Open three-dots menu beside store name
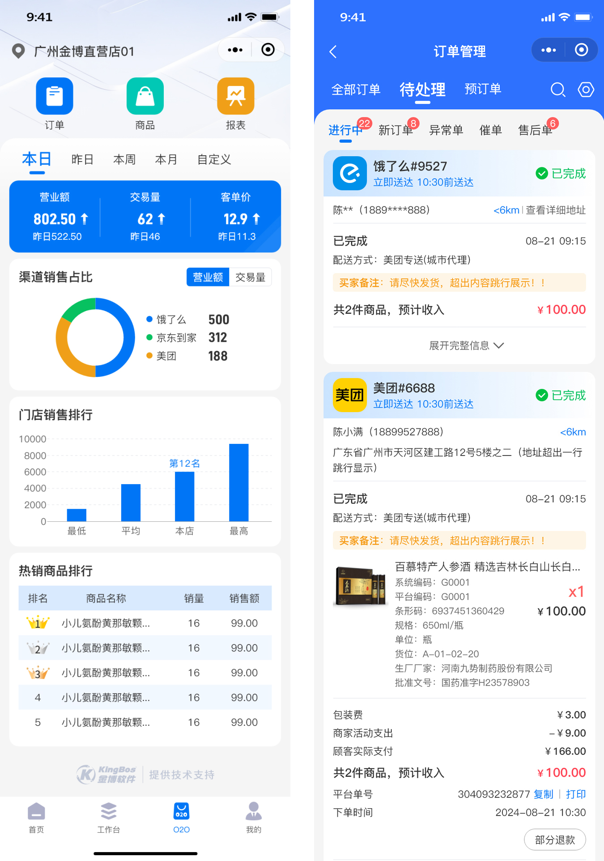Image resolution: width=604 pixels, height=861 pixels. click(235, 50)
